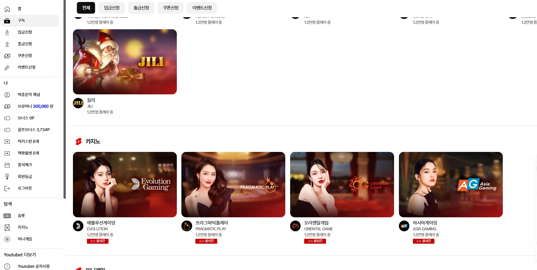Switch to the 출금신청 chip at the top
The image size is (537, 270).
point(141,8)
